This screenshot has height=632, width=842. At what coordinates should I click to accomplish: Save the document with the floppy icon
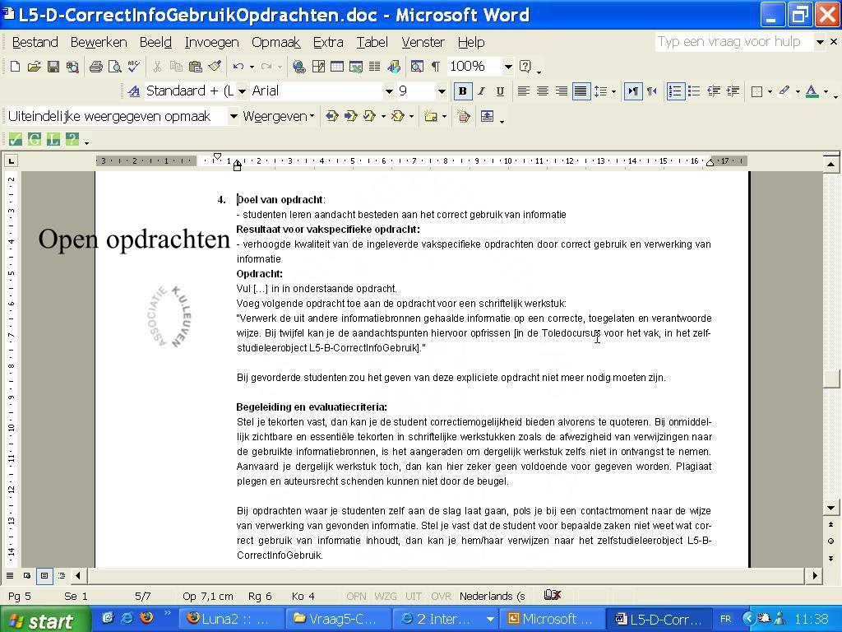pyautogui.click(x=53, y=67)
